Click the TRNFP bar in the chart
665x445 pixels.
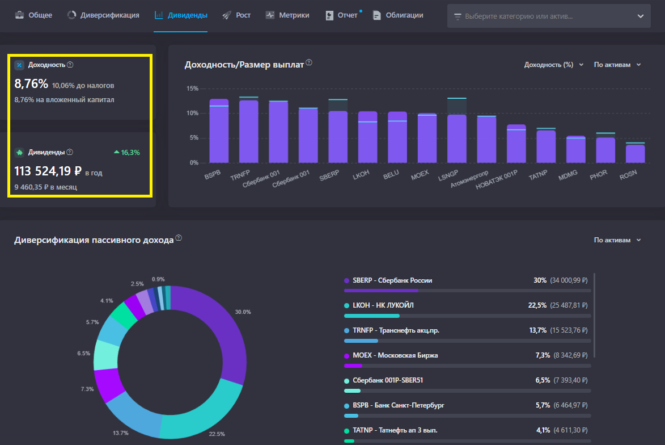click(x=248, y=131)
